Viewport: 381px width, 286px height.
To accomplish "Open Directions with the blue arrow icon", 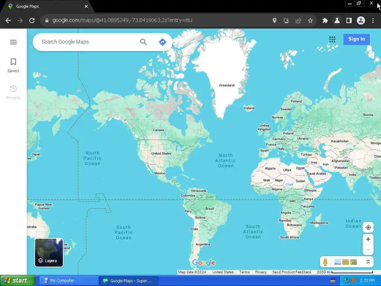I will coord(162,42).
